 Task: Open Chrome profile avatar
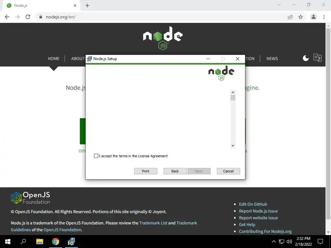click(x=314, y=17)
